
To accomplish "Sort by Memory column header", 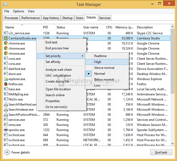I will (x=124, y=27).
